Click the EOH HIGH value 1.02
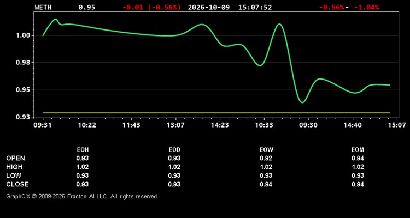 83,167
